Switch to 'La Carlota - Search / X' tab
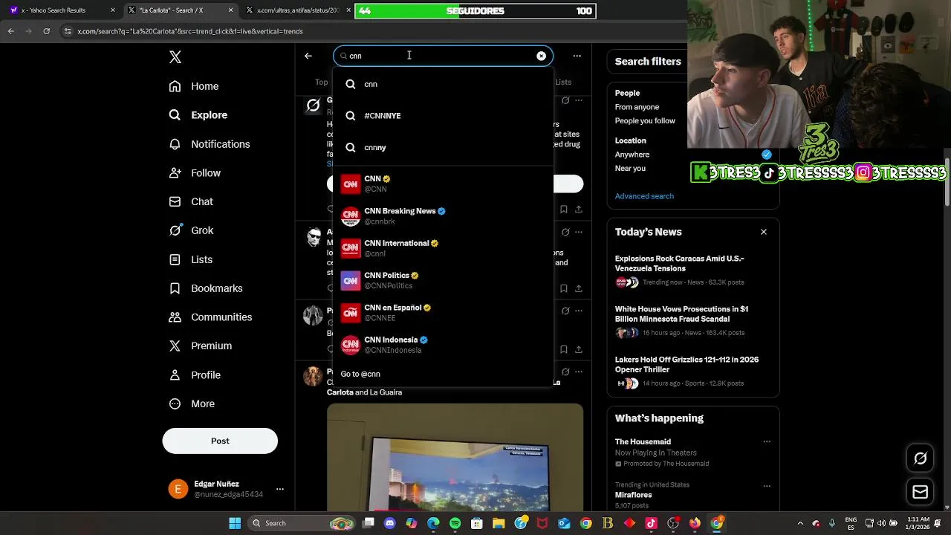 point(178,10)
